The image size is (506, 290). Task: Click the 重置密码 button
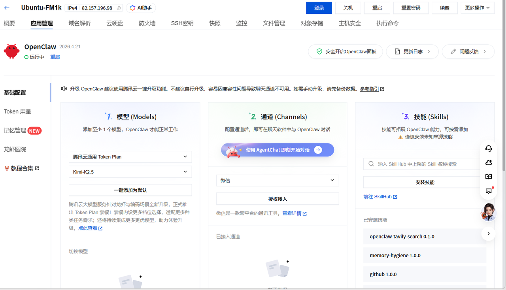[x=411, y=8]
